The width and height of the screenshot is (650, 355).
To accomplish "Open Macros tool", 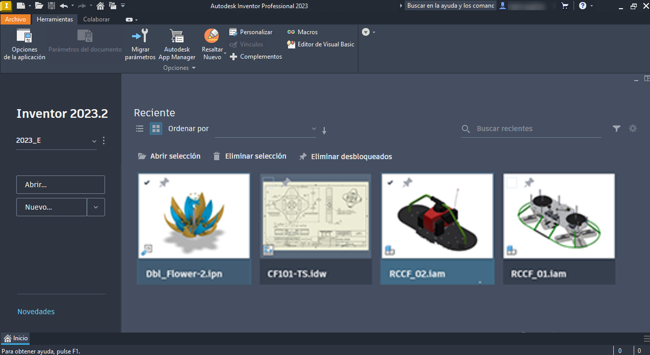I will pyautogui.click(x=302, y=32).
